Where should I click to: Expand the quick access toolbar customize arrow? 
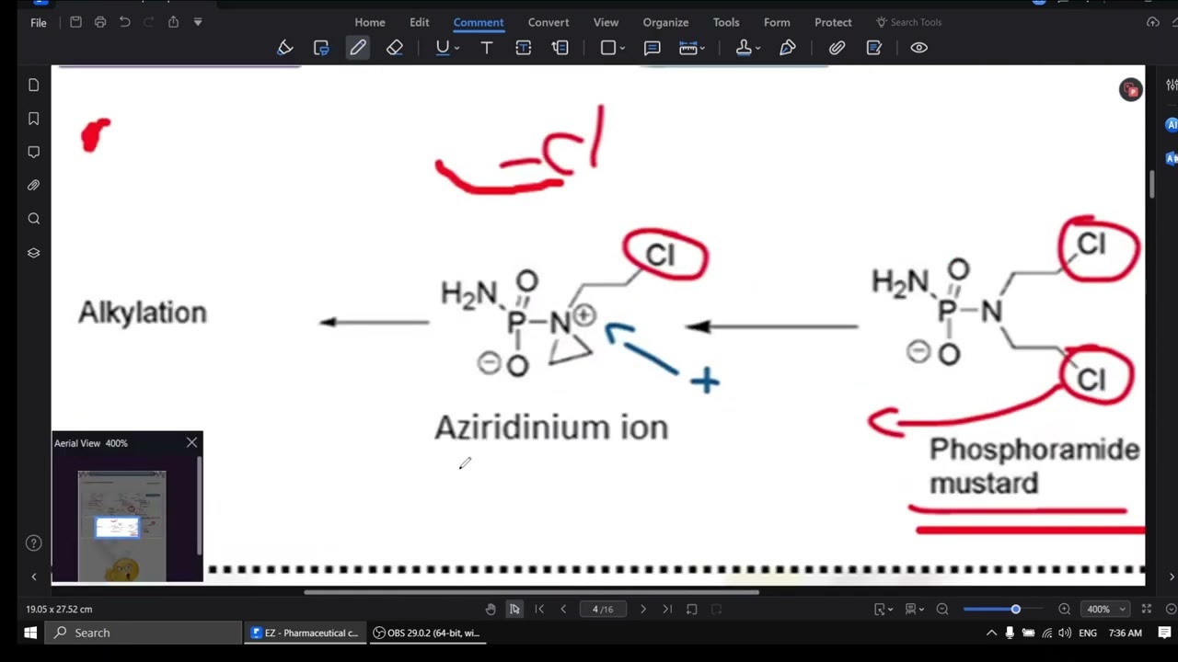[x=198, y=22]
